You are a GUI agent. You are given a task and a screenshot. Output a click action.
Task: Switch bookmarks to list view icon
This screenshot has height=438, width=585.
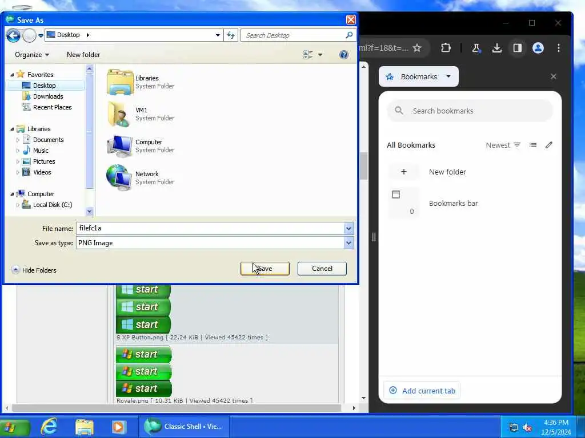pyautogui.click(x=533, y=145)
